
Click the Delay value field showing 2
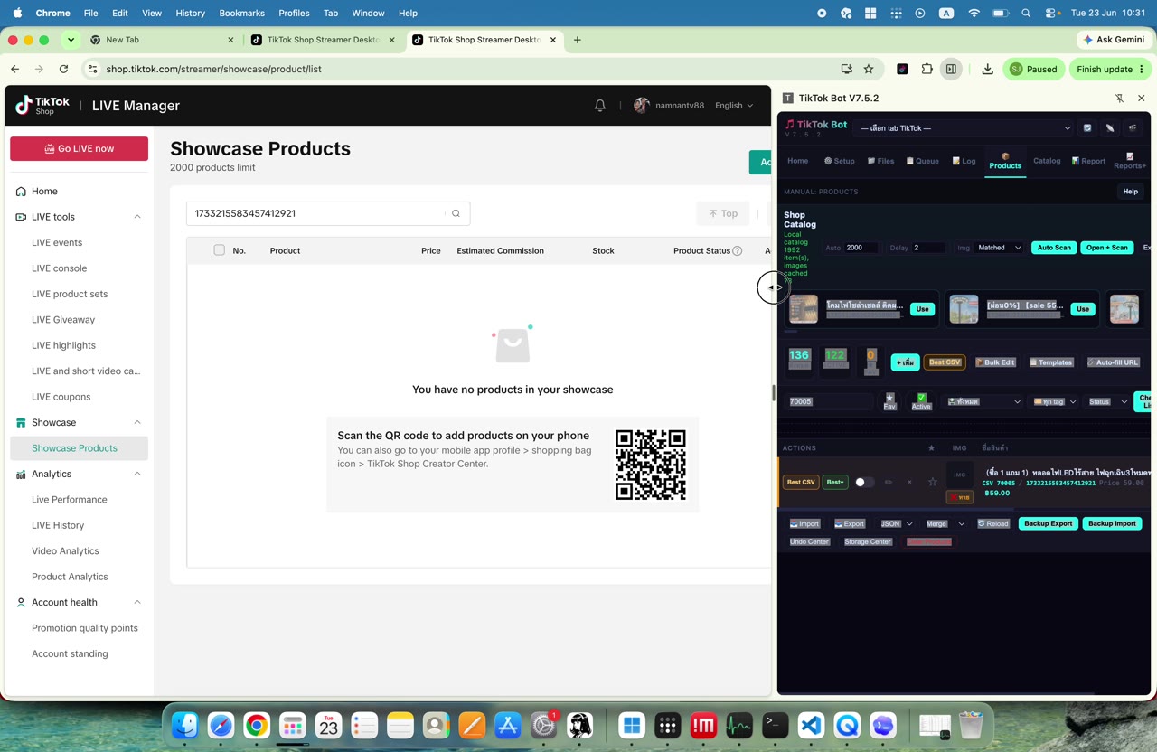click(x=928, y=248)
